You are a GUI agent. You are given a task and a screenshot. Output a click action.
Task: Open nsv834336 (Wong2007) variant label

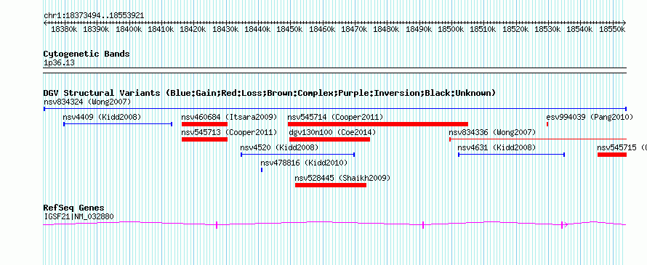(x=492, y=132)
